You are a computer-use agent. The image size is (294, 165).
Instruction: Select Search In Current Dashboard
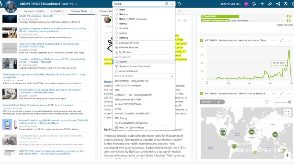[x=144, y=66]
